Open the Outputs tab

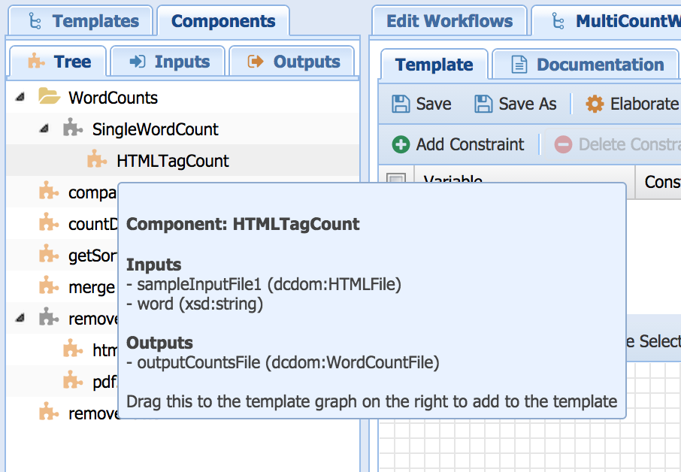coord(294,62)
